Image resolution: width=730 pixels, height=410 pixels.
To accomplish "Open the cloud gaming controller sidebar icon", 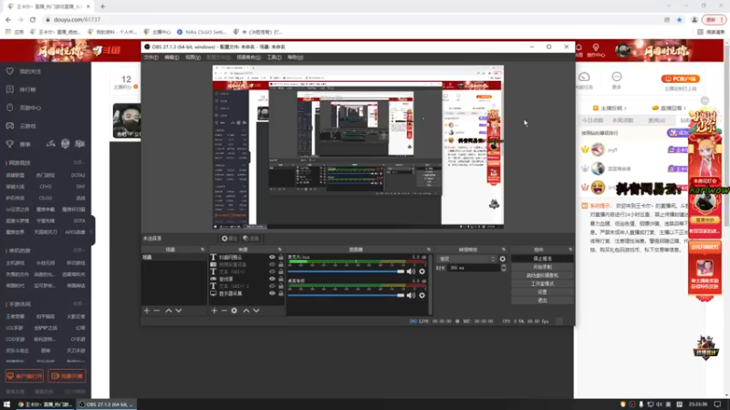I will click(10, 126).
